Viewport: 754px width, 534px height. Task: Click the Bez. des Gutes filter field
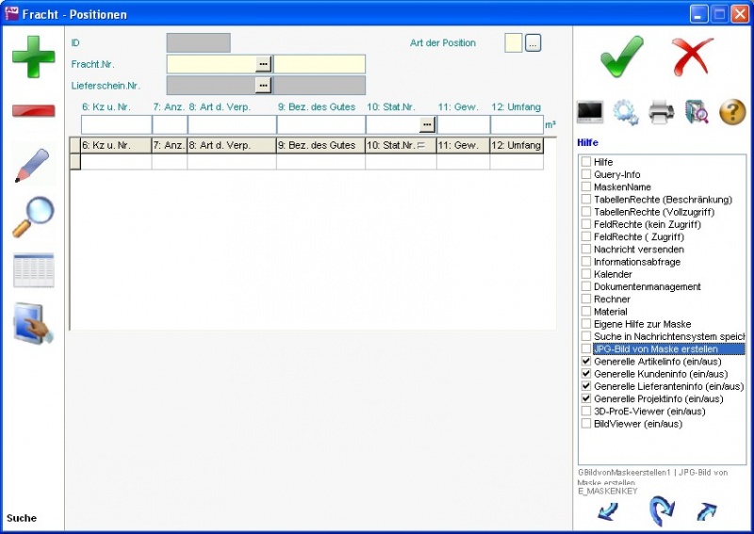tap(320, 124)
